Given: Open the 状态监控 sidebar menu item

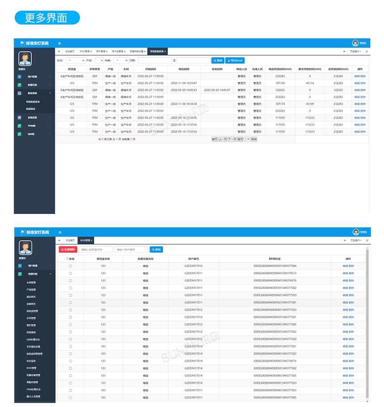Looking at the screenshot, I should (x=32, y=361).
